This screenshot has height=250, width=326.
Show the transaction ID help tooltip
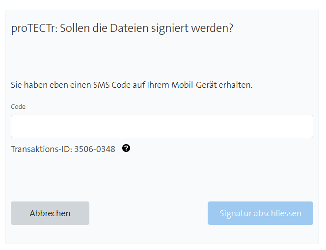click(x=126, y=149)
